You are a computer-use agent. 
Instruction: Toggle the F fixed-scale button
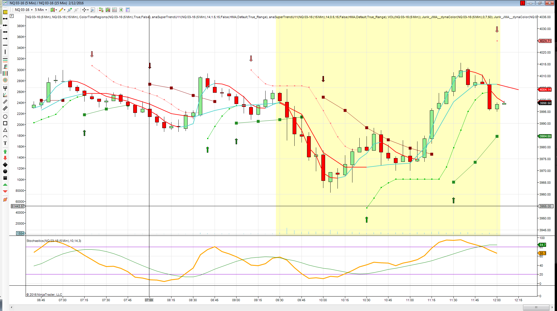[x=12, y=16]
